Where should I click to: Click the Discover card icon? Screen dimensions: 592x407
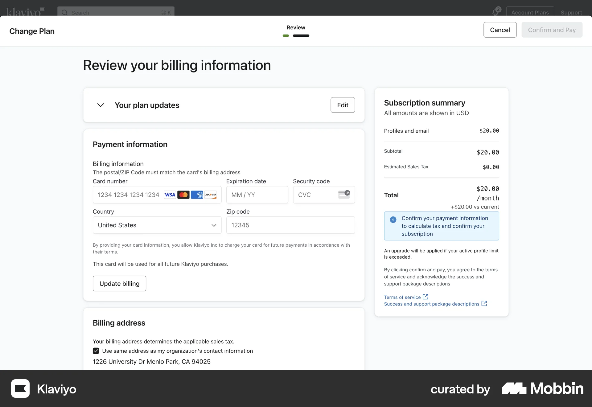211,195
